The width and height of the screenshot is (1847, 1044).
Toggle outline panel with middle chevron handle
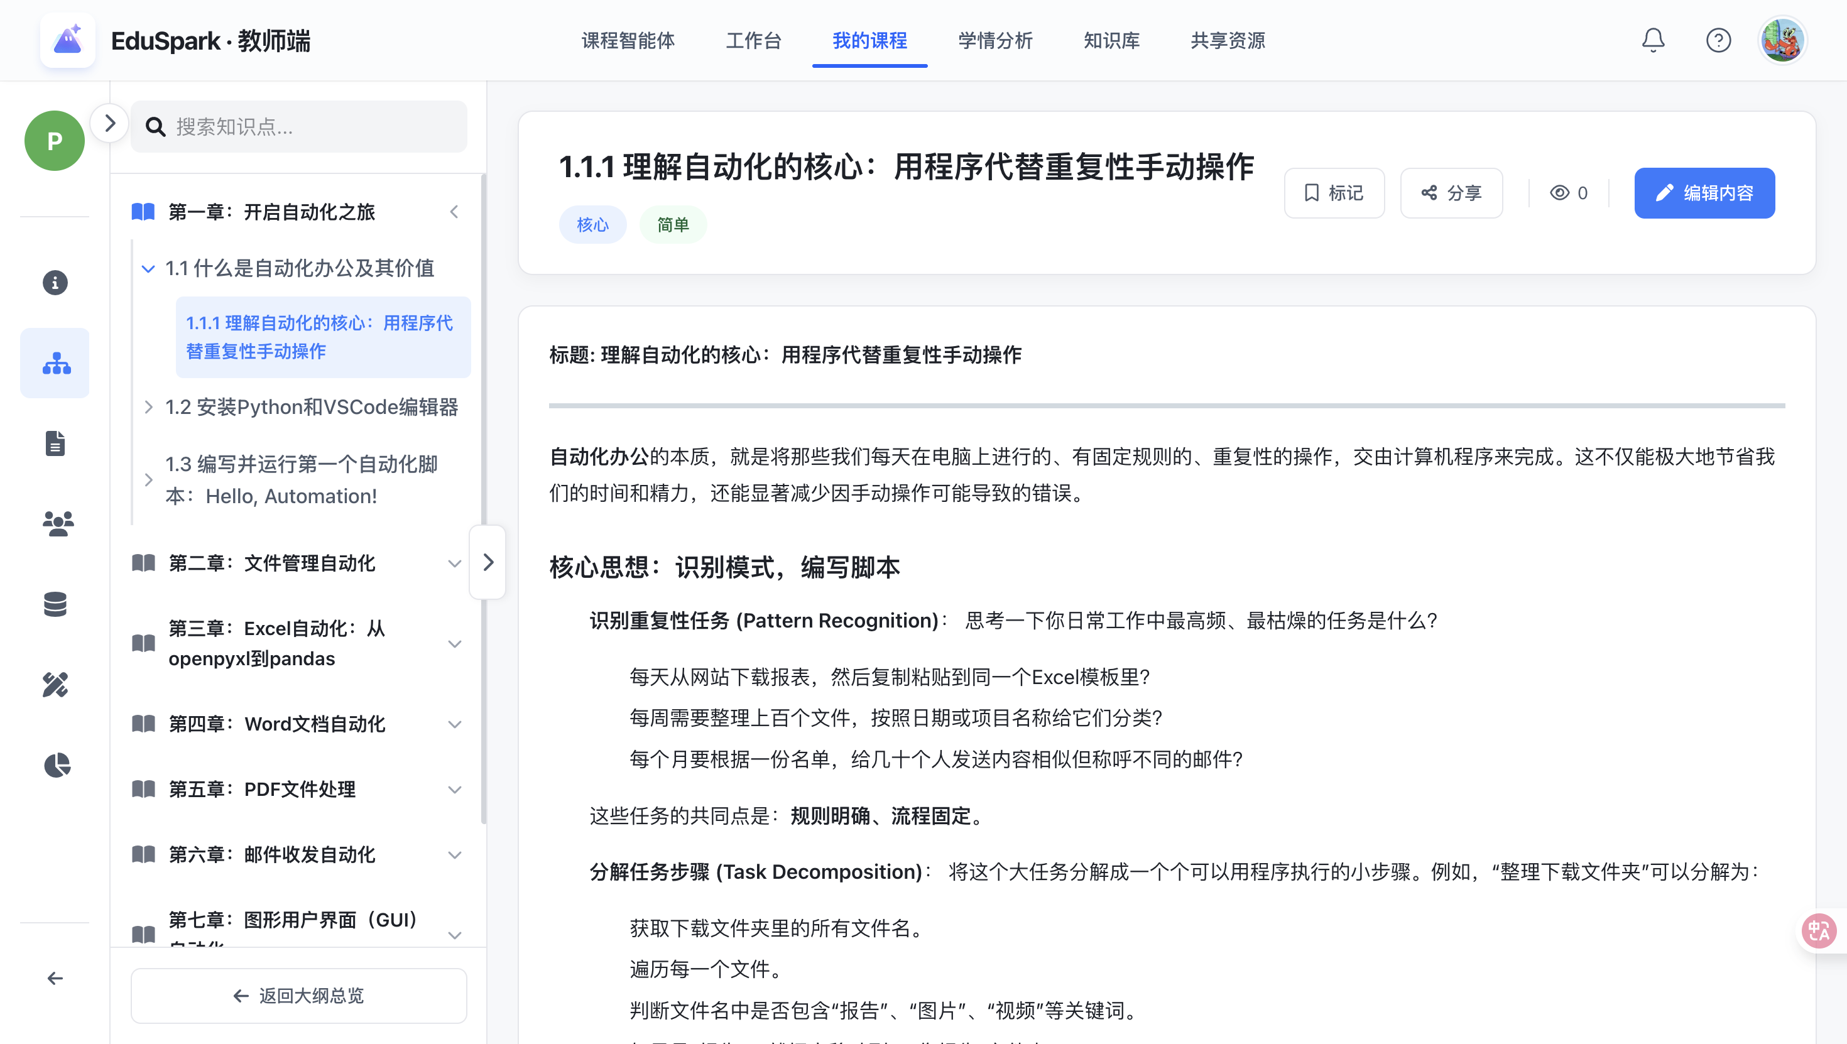488,562
